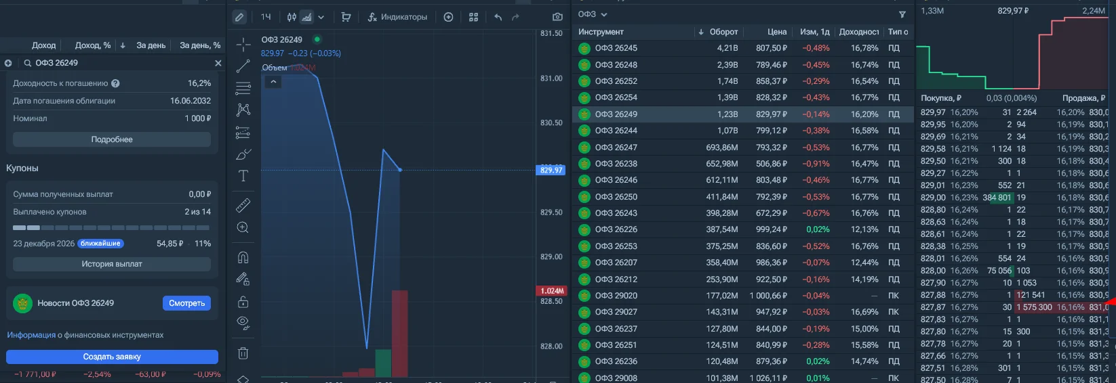Select the trend line drawing tool
The width and height of the screenshot is (1116, 383).
[243, 66]
